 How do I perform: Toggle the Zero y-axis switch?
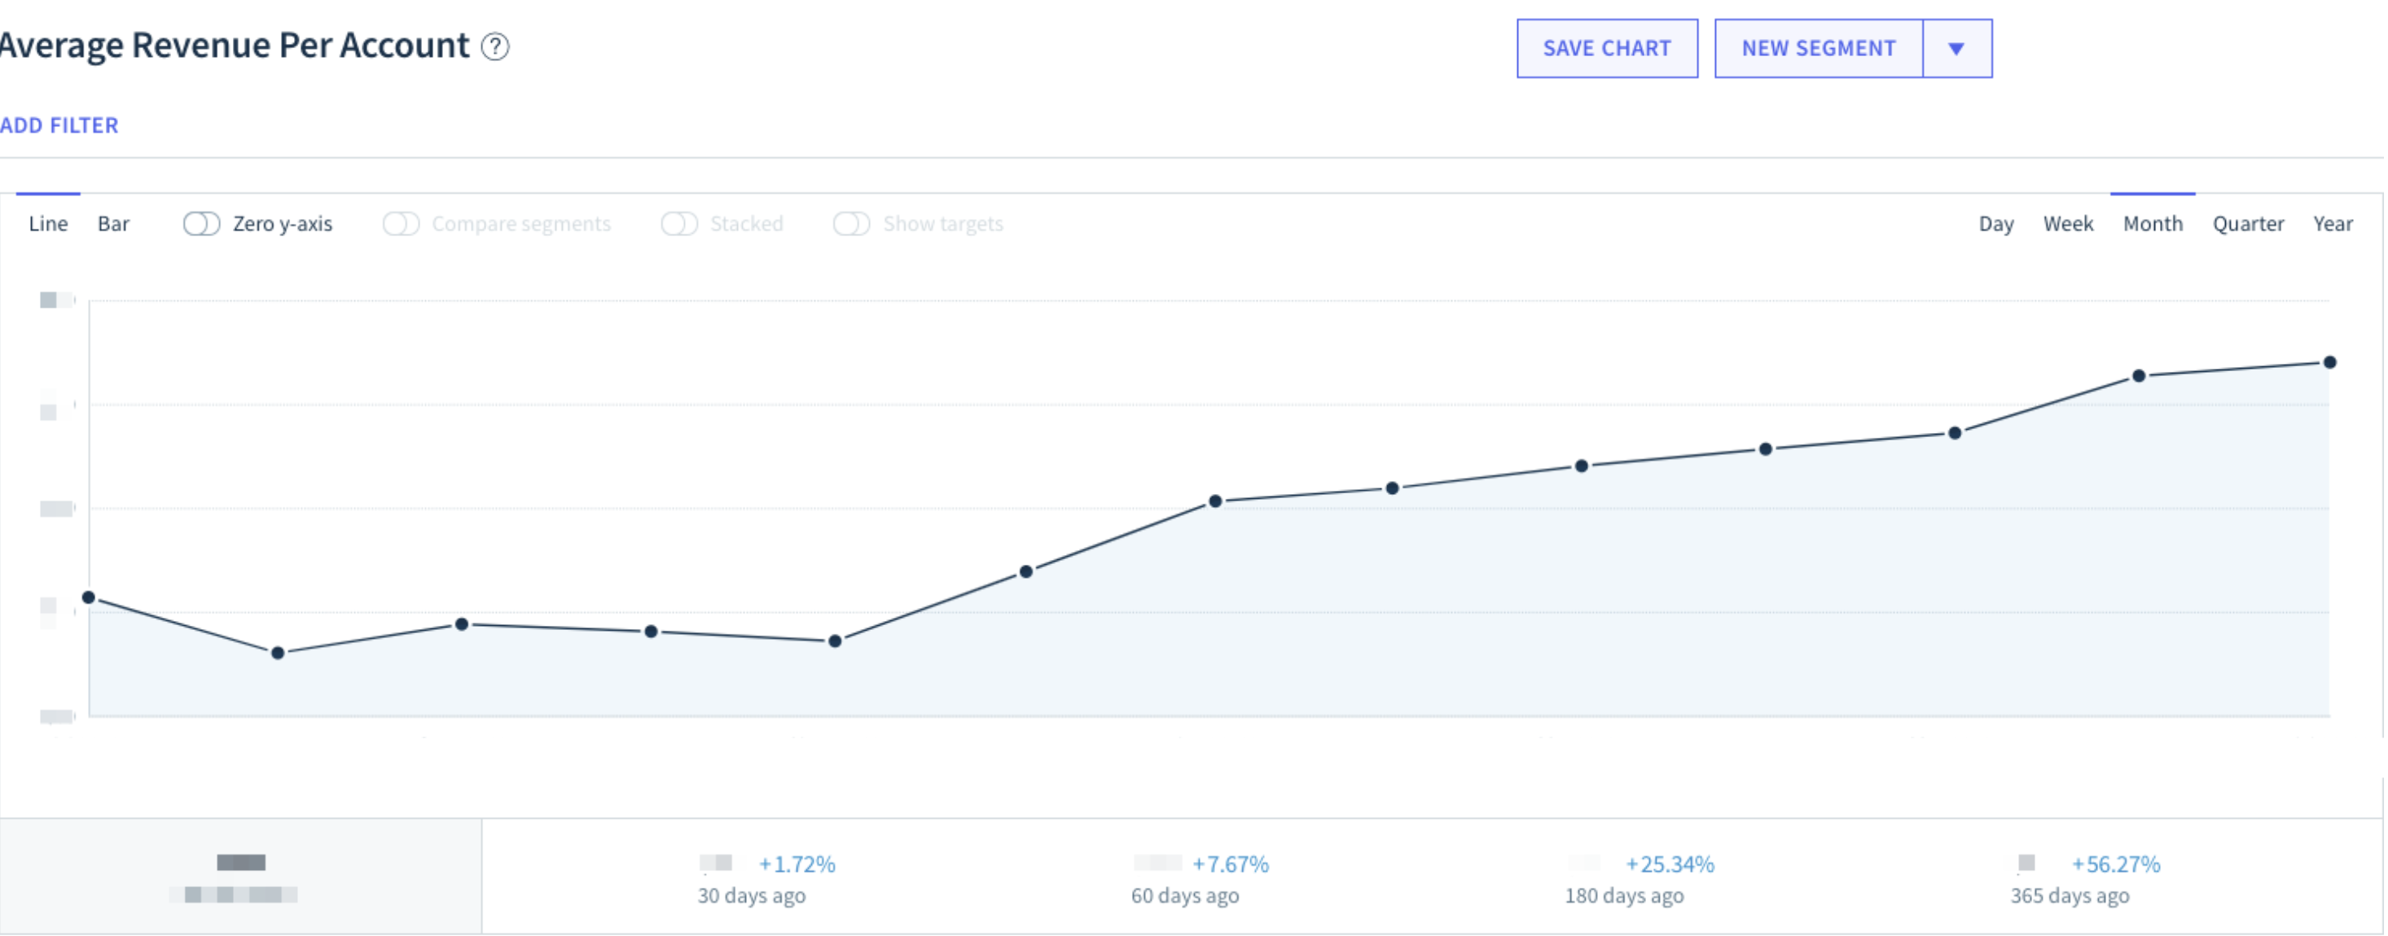pyautogui.click(x=201, y=225)
